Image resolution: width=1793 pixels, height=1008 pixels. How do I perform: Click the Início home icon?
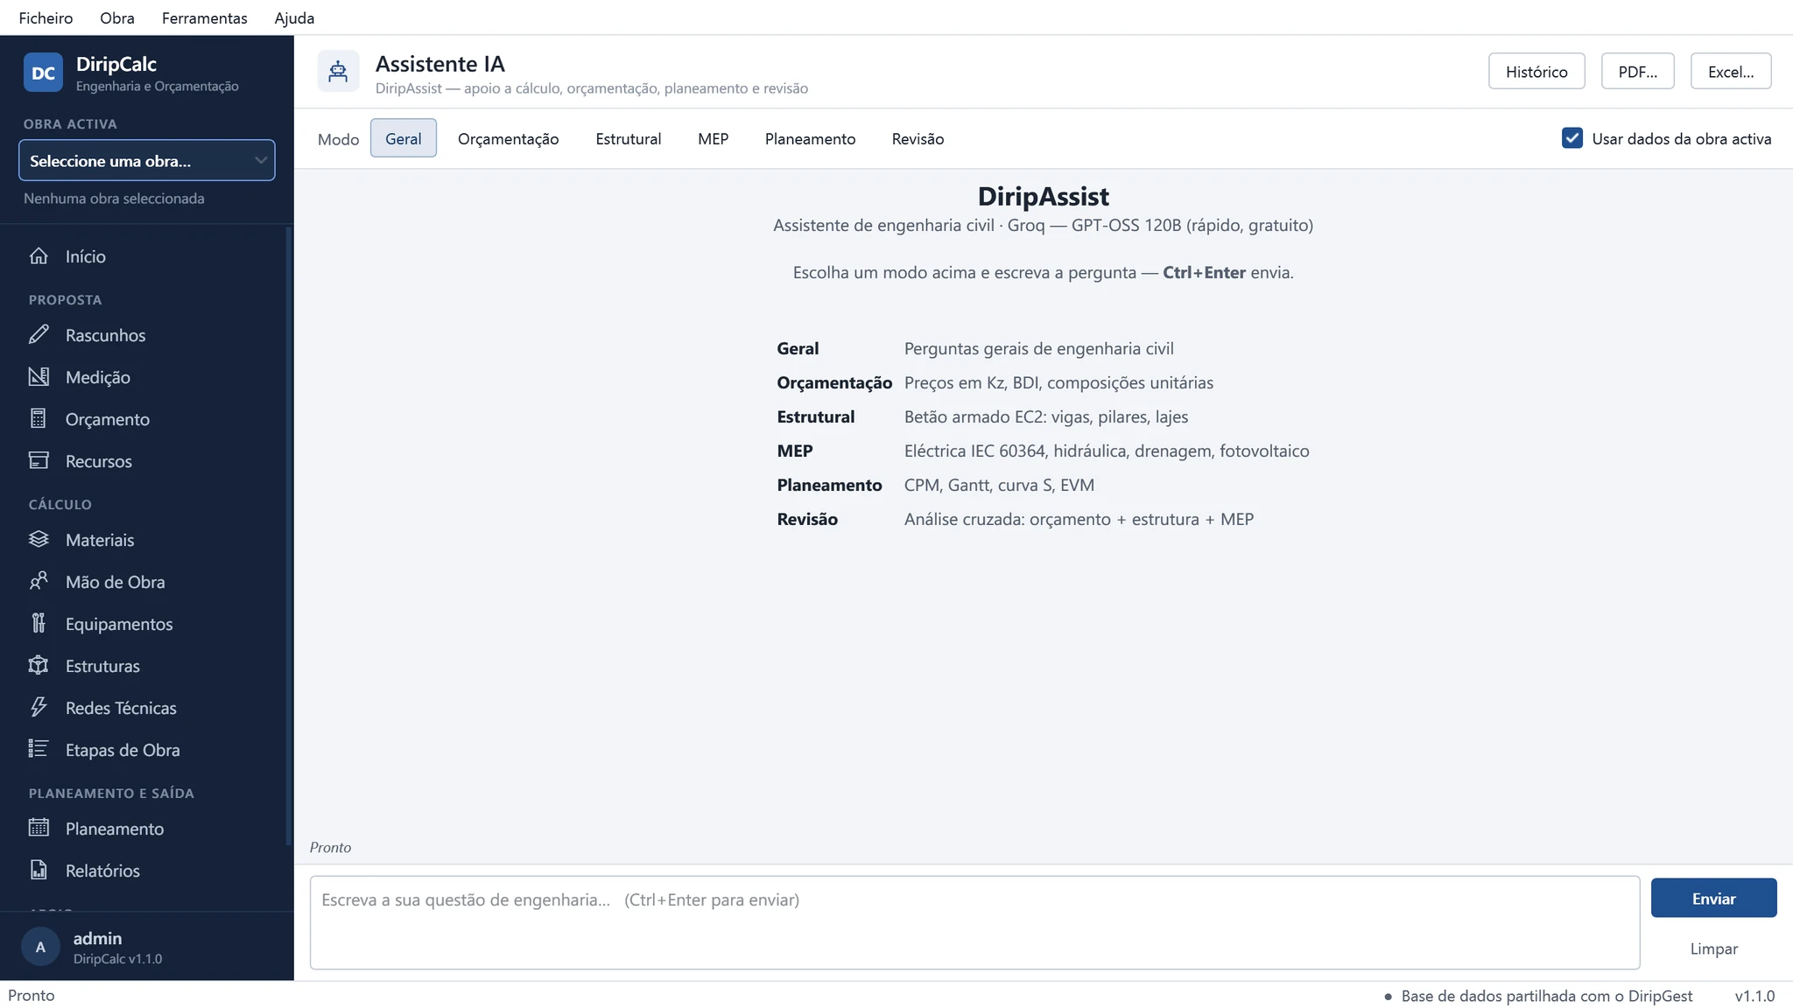point(39,256)
